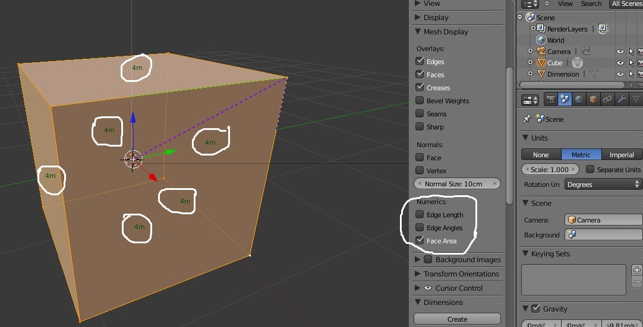Enable the Seams overlay checkbox
The height and width of the screenshot is (327, 643).
pos(420,113)
